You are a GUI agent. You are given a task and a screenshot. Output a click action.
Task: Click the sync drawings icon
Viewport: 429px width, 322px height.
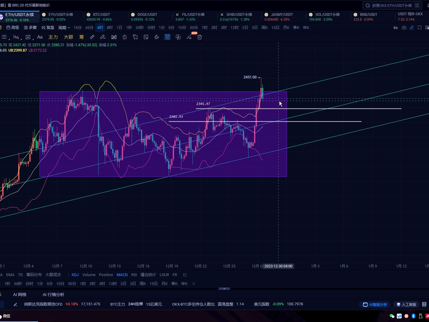pyautogui.click(x=178, y=37)
